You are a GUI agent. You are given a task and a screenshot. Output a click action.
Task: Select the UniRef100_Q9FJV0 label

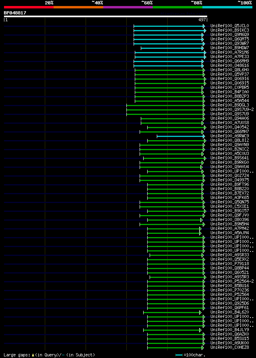pyautogui.click(x=230, y=215)
